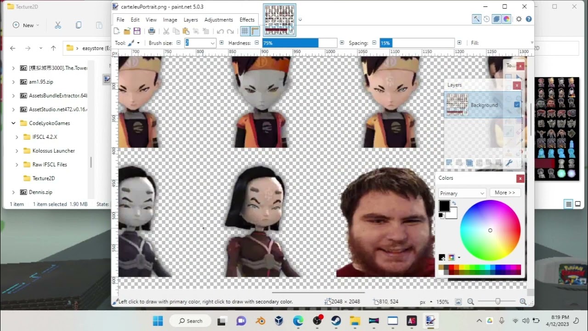Click the zoom slider in status bar

498,302
